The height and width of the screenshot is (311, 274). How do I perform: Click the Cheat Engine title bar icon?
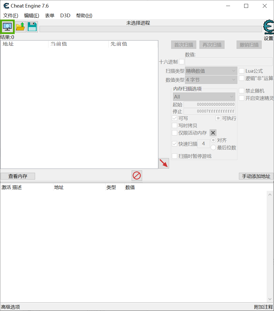point(6,6)
